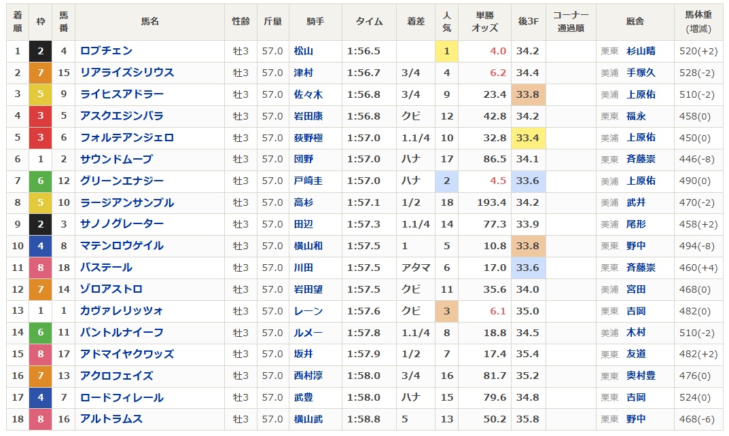Screen dimensions: 729x436
Task: Open horse page for ロブチェン
Action: (106, 51)
